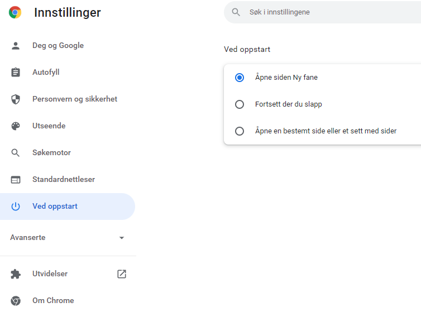Expand the Avanserte section arrow
The height and width of the screenshot is (312, 421).
pyautogui.click(x=122, y=238)
